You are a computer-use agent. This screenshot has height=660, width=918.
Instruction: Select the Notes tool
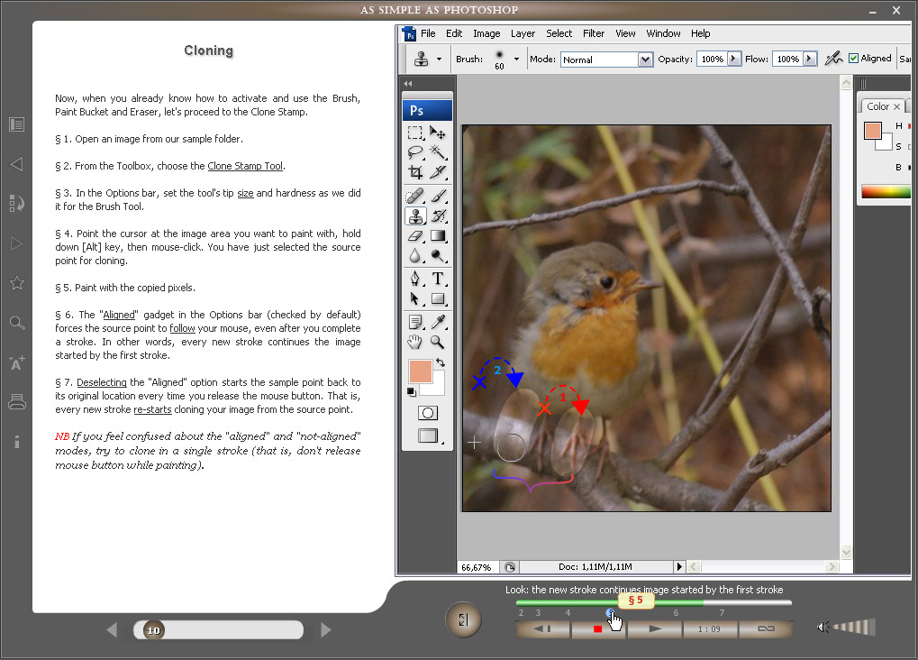point(415,322)
